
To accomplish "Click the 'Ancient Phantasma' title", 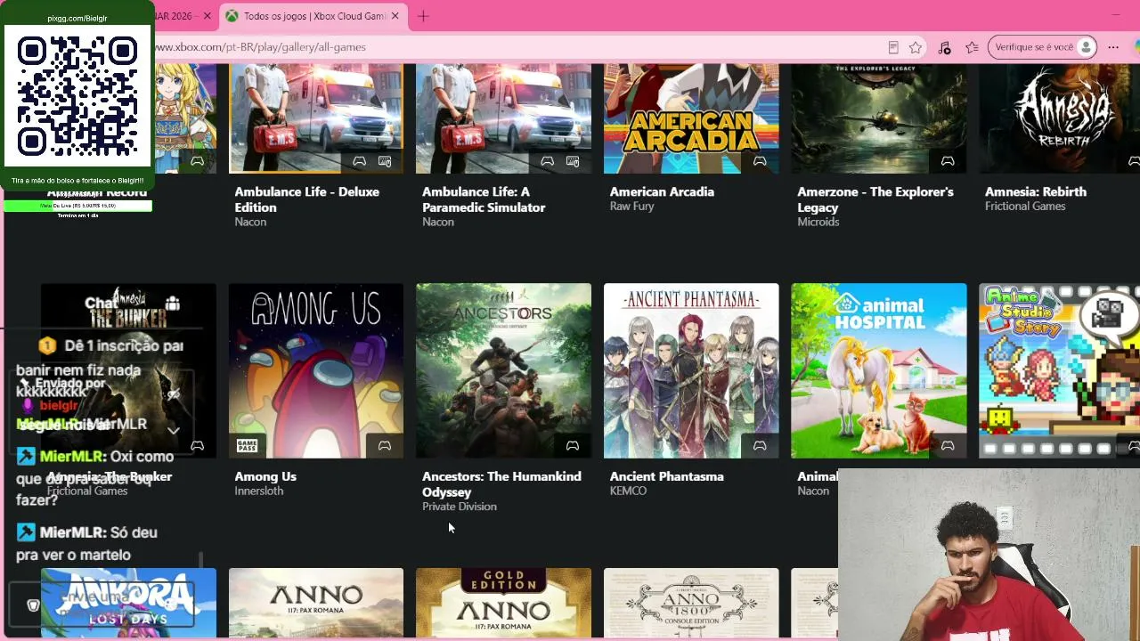I will [667, 476].
